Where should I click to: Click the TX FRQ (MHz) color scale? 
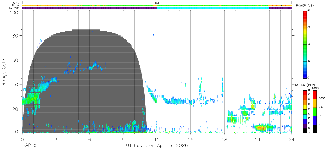(305, 112)
